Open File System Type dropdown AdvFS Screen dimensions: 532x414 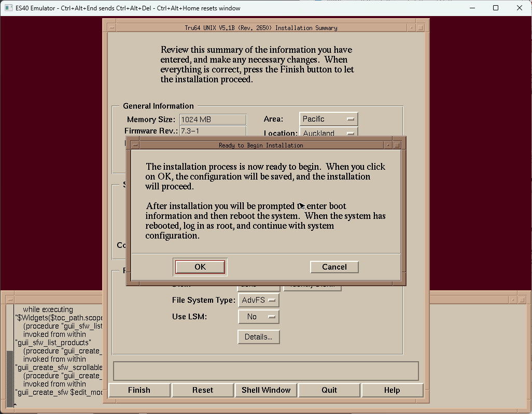coord(259,300)
